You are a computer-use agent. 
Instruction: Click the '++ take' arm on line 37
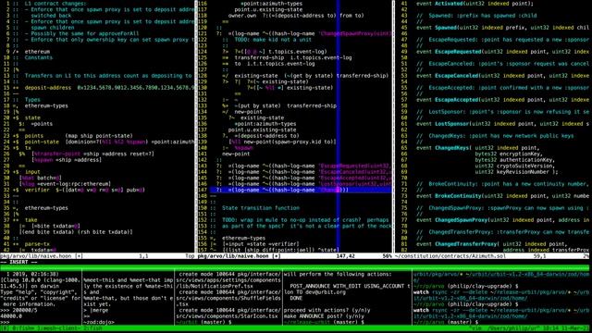[x=25, y=220]
